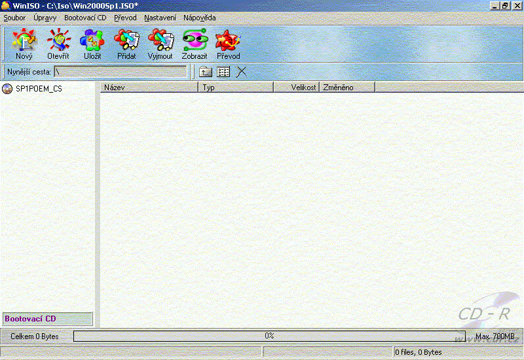This screenshot has width=524, height=360.
Task: Click the Max. 700MB capacity label
Action: pyautogui.click(x=495, y=336)
